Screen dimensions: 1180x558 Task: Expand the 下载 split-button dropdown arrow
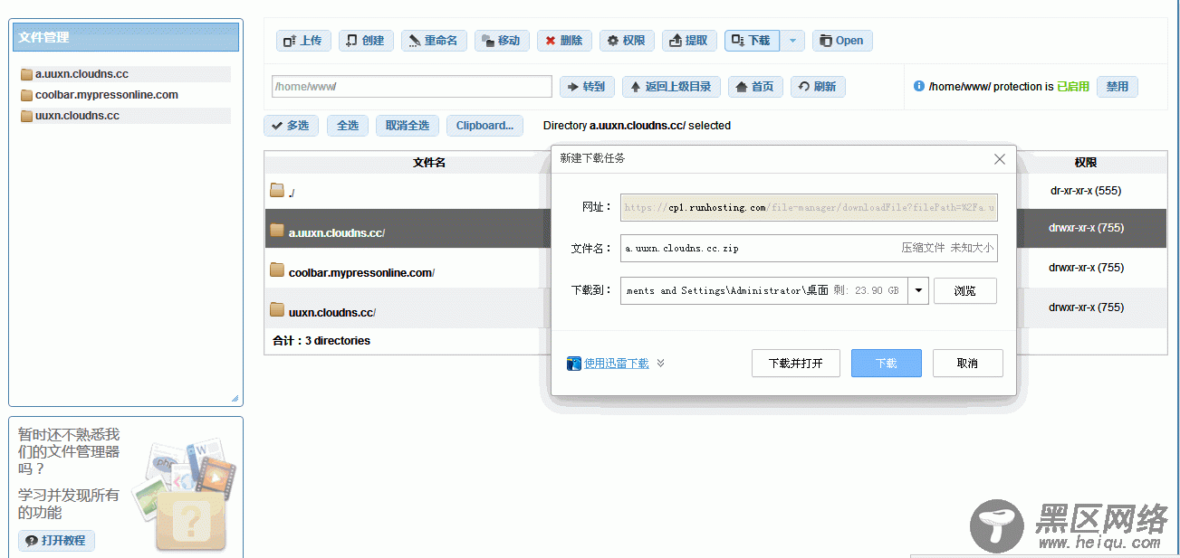point(792,41)
